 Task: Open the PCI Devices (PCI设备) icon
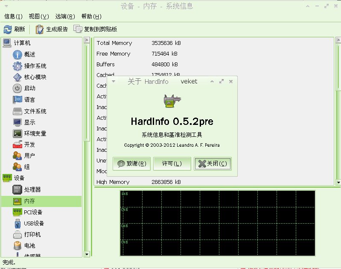click(x=17, y=212)
